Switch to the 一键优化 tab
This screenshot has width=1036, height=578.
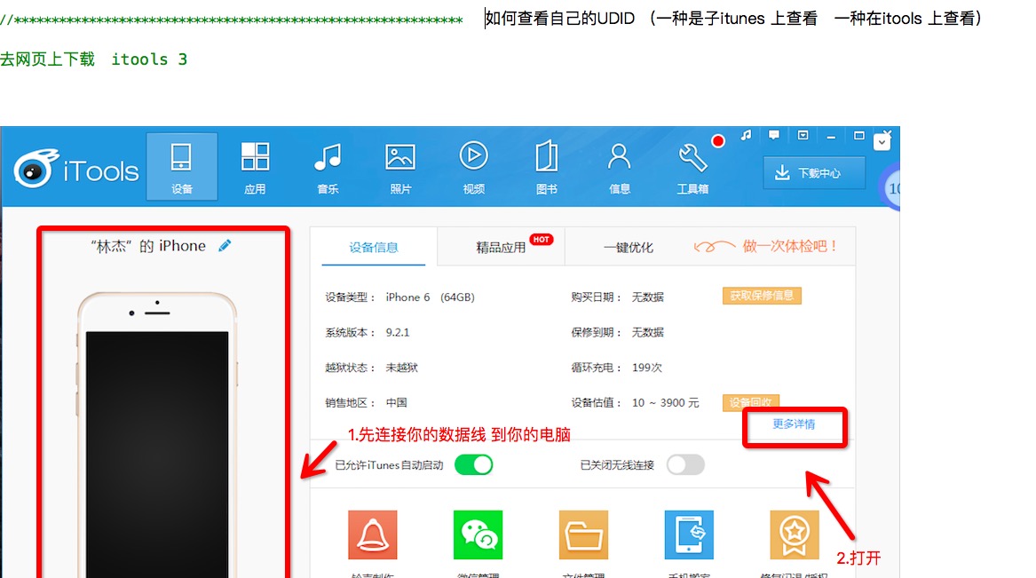[628, 247]
